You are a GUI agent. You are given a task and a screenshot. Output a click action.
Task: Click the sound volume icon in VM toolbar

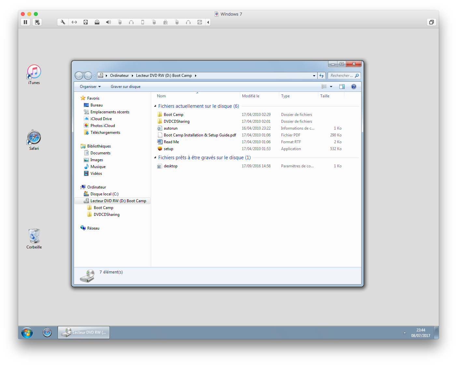(108, 22)
